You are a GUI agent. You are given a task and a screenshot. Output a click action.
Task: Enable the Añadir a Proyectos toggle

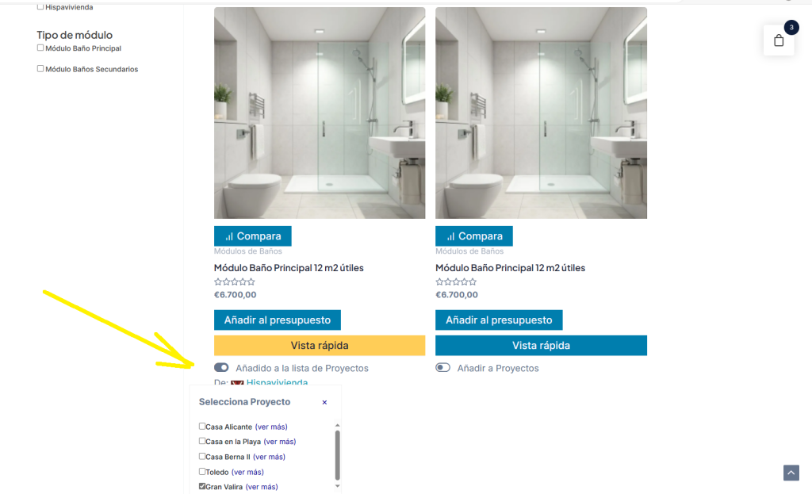point(442,368)
